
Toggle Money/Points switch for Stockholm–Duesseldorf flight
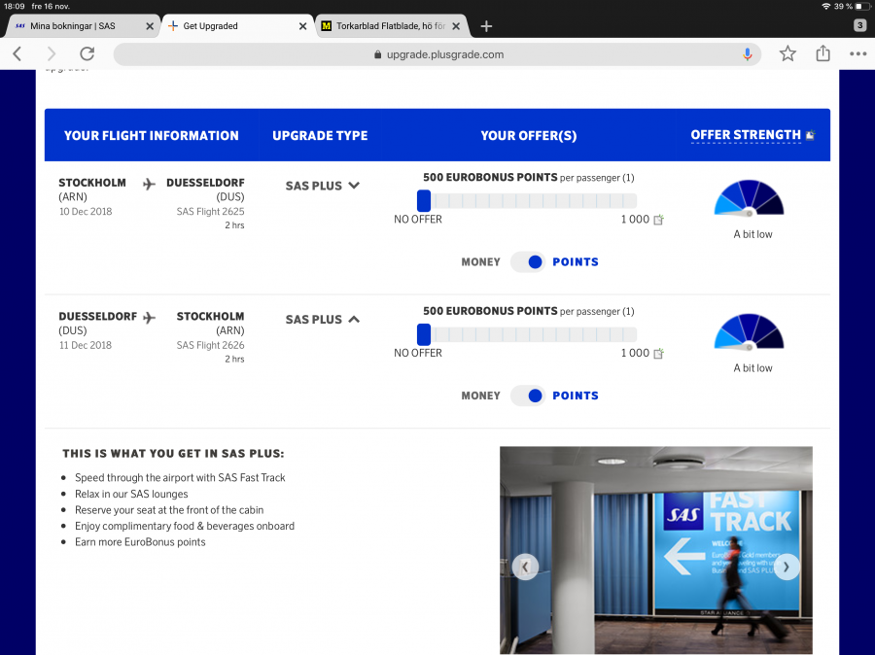(528, 262)
